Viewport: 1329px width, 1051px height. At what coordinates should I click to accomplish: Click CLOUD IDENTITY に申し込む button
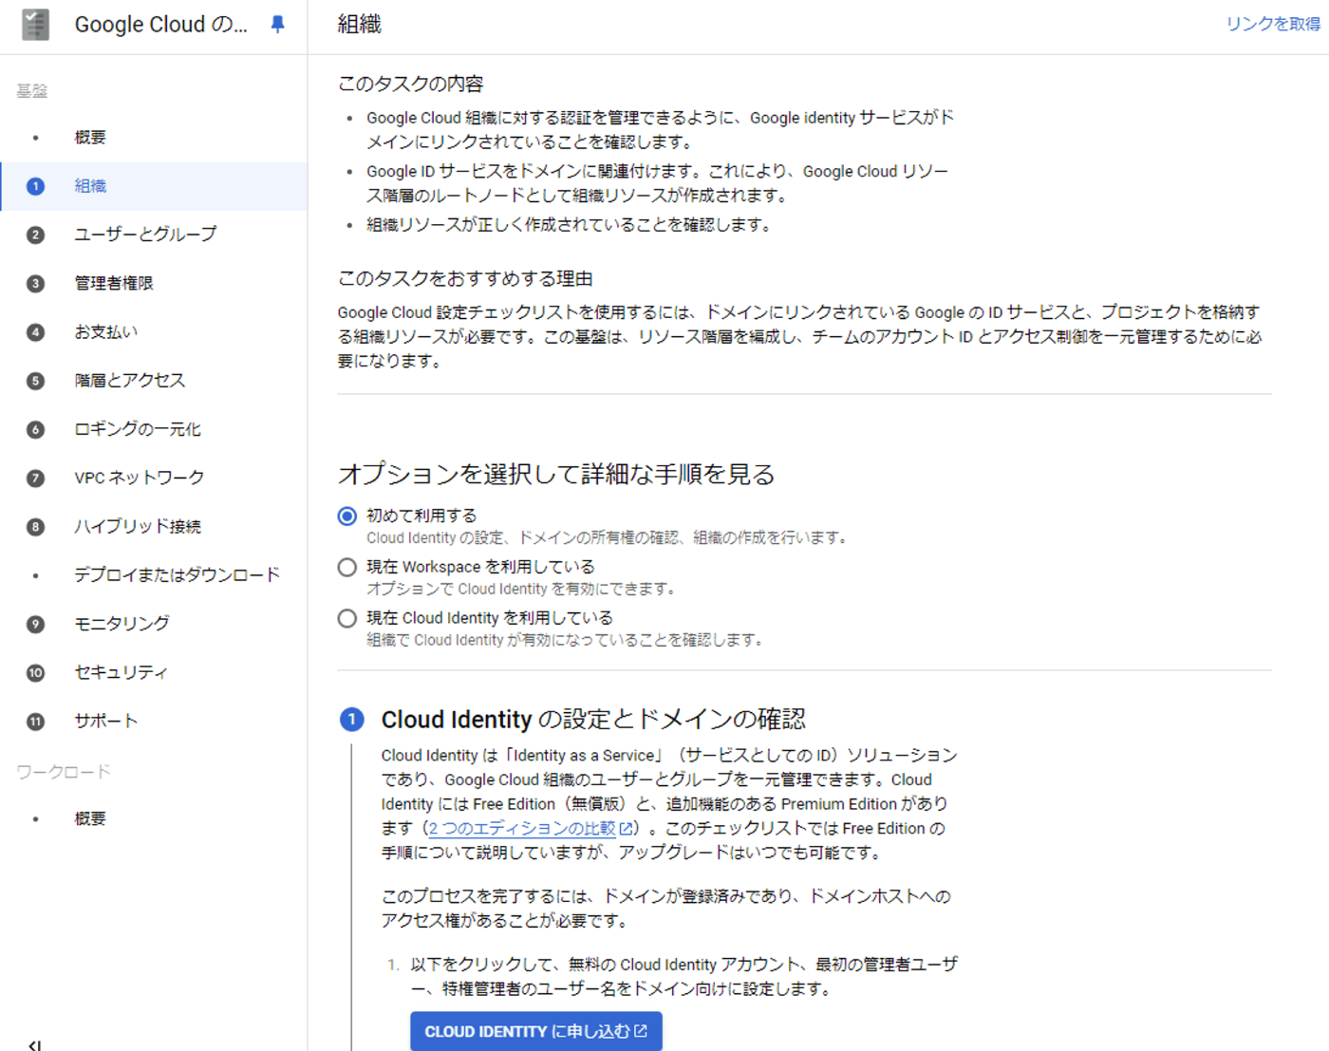pos(536,1031)
